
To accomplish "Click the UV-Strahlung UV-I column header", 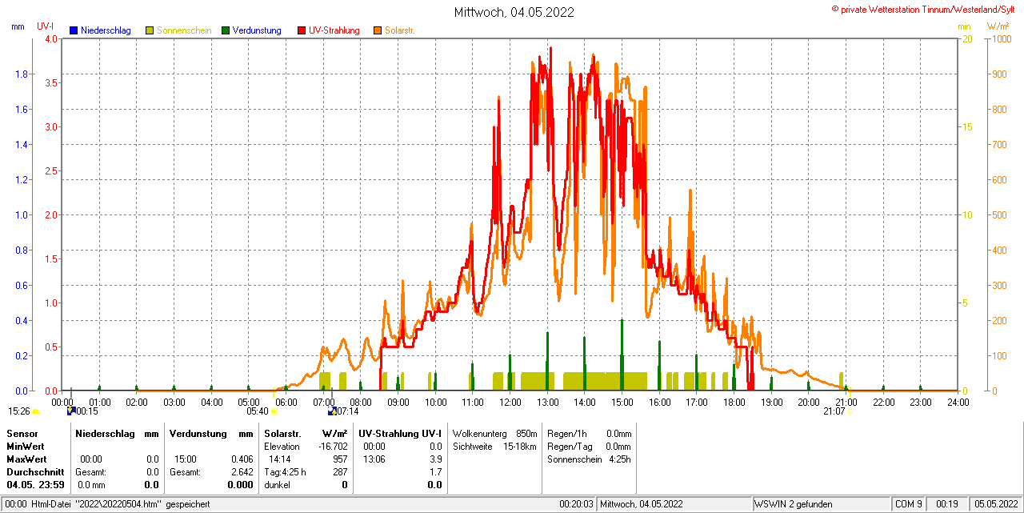I will click(x=400, y=433).
